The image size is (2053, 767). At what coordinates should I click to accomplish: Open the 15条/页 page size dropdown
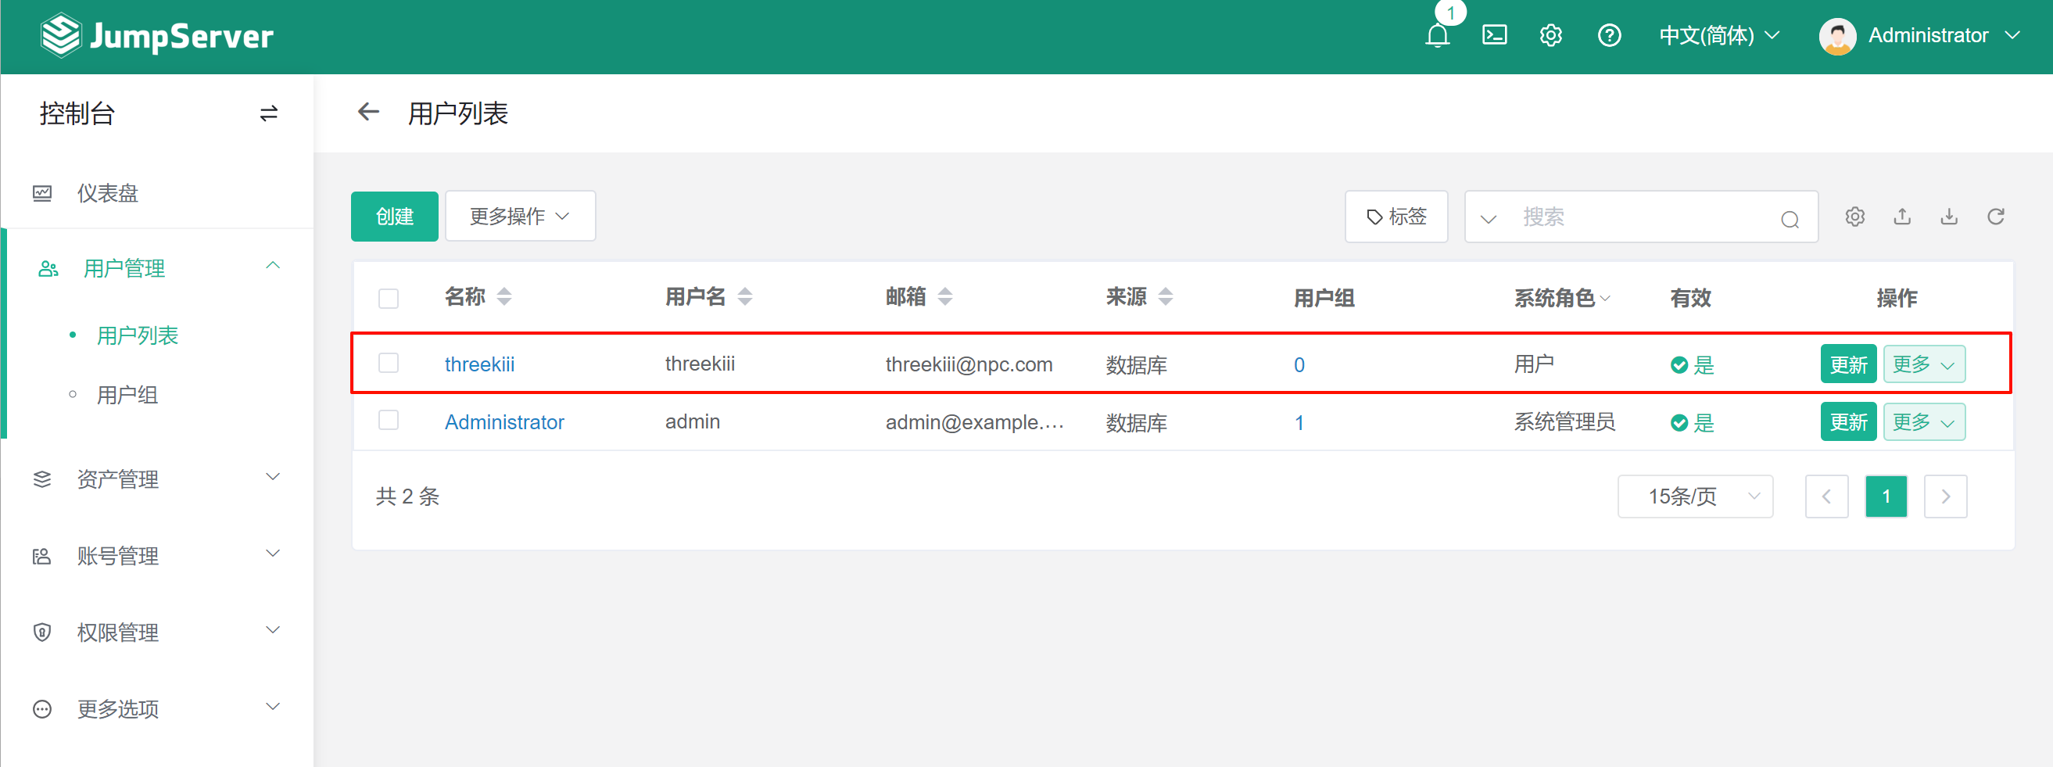(1694, 496)
